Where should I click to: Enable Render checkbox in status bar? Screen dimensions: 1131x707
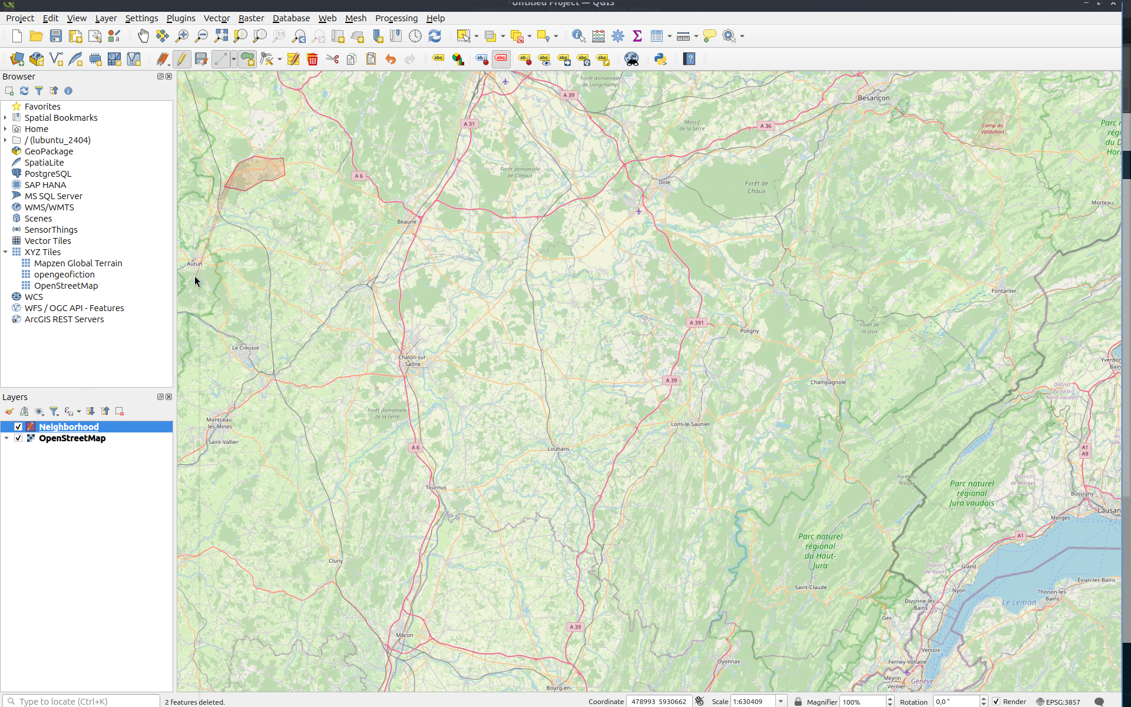[x=995, y=701]
